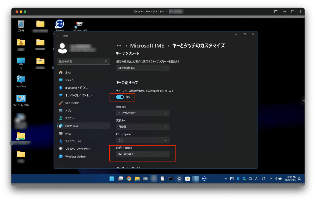Select the PC desktop icon

tap(21, 63)
